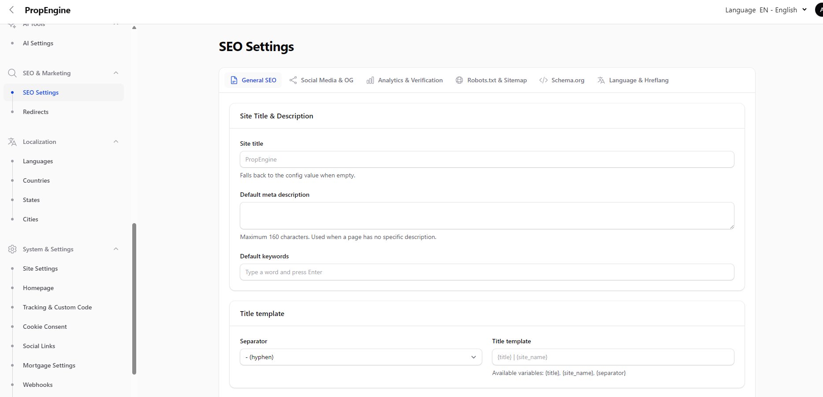The height and width of the screenshot is (397, 823).
Task: Open the Analytics & Verification tab
Action: click(405, 80)
